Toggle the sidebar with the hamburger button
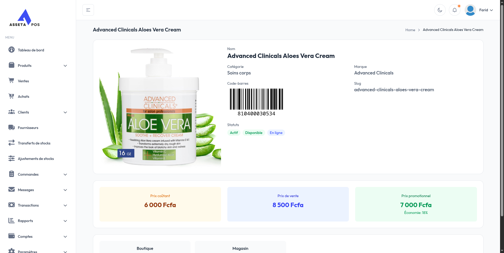This screenshot has height=253, width=504. pos(88,10)
